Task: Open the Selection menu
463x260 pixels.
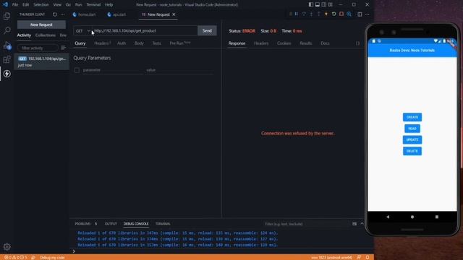Action: click(x=41, y=5)
